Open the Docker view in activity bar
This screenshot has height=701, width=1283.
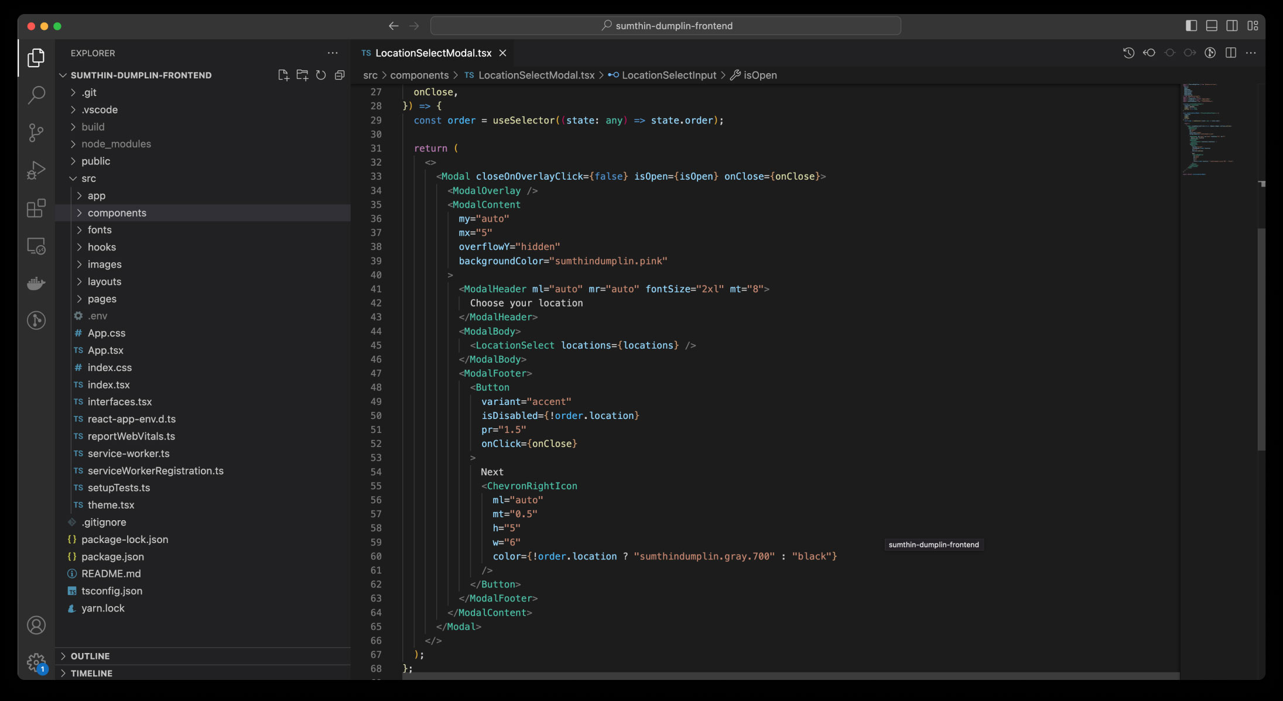36,284
